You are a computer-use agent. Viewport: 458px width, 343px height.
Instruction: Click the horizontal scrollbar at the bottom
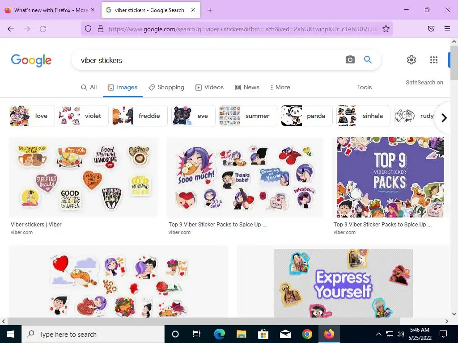pyautogui.click(x=204, y=321)
